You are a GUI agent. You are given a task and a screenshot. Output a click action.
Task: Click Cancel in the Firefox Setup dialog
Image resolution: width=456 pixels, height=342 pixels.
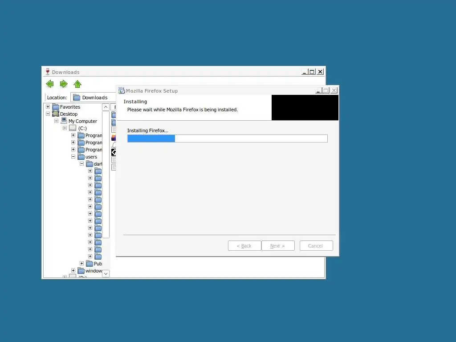coord(316,246)
